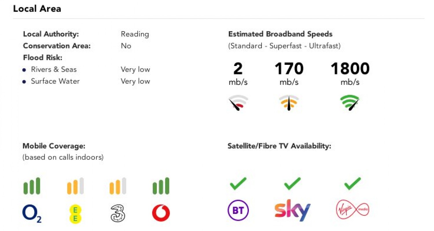Viewport: 434px width, 231px height.
Task: Select the Three network logo
Action: point(118,214)
